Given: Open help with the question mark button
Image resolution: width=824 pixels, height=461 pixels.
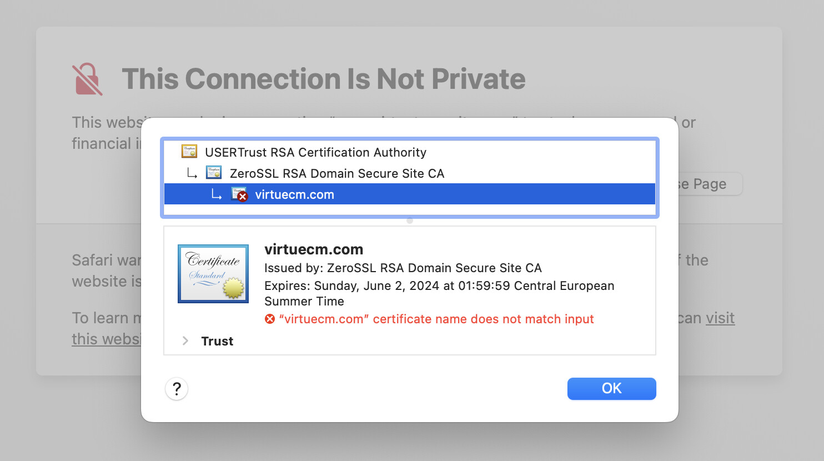Looking at the screenshot, I should [177, 389].
